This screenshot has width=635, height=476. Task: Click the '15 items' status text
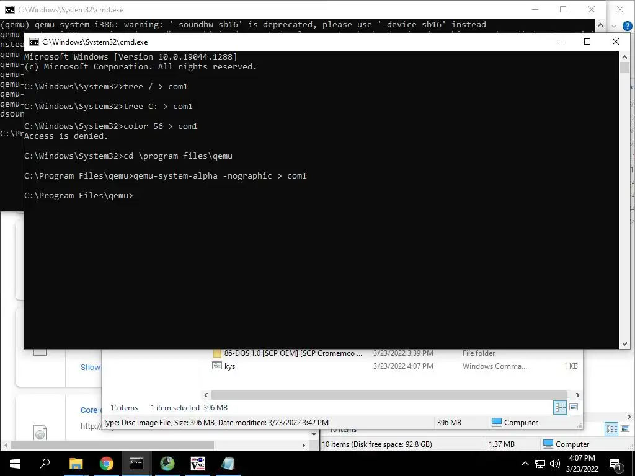point(124,408)
